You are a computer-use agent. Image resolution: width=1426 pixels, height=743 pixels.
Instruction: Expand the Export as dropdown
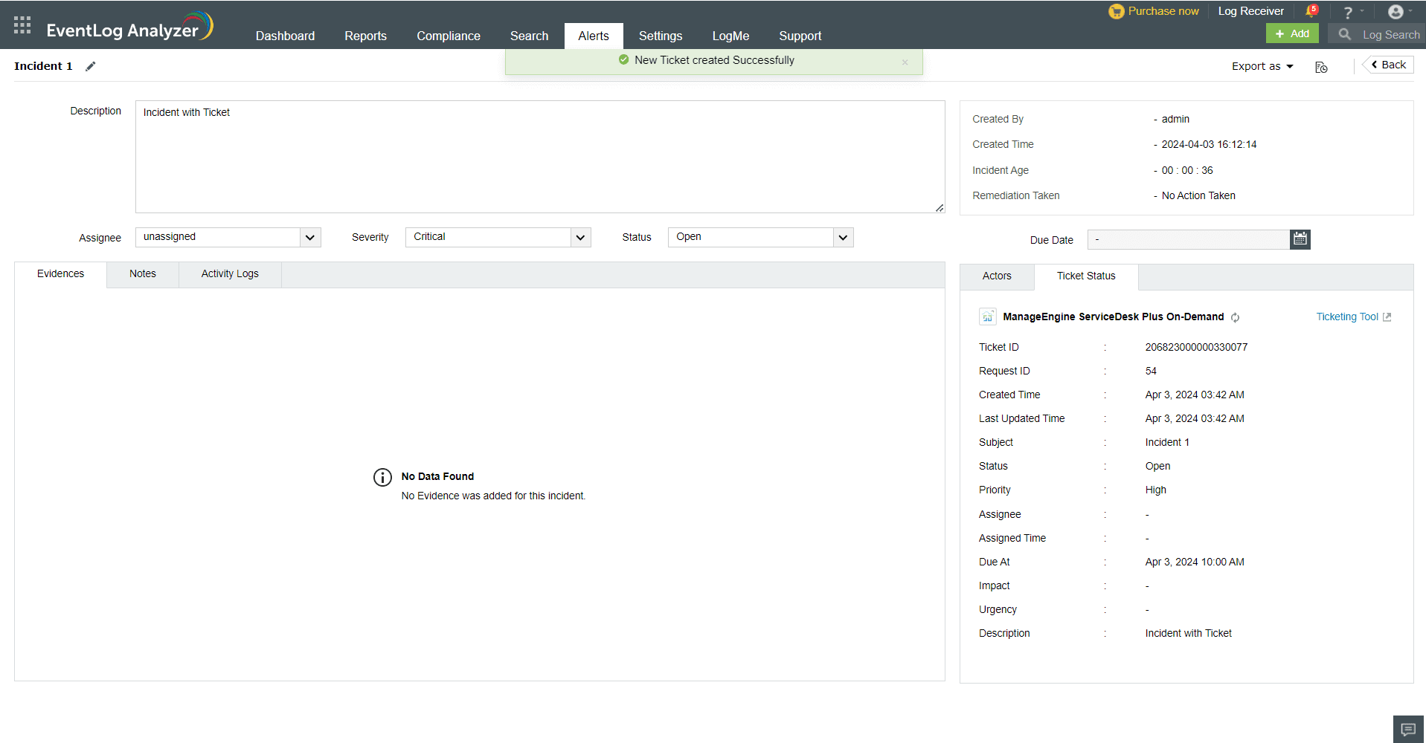pyautogui.click(x=1262, y=66)
